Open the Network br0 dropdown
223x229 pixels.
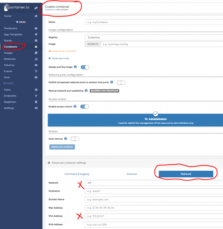(154, 183)
